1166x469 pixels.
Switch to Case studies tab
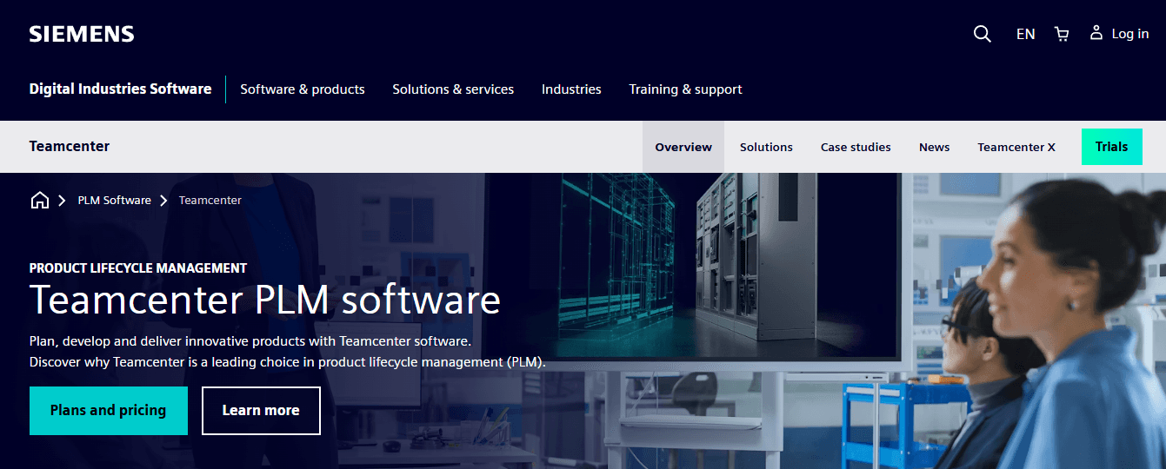(856, 147)
